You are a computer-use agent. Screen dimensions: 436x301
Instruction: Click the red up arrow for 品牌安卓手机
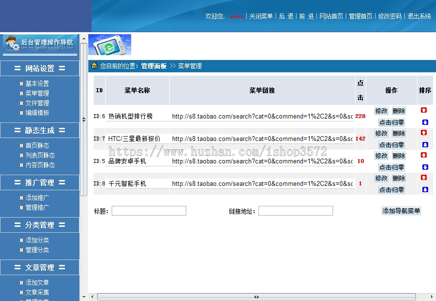(424, 155)
